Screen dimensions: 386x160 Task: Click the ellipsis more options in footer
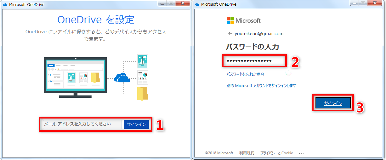point(302,153)
